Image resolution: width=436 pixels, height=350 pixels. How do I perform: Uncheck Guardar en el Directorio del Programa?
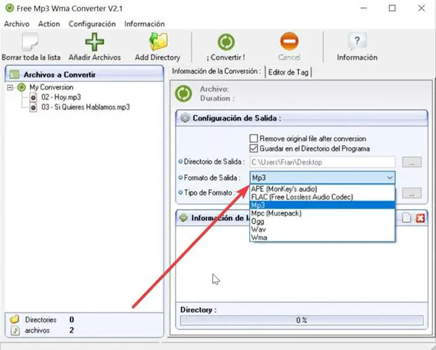(x=254, y=148)
